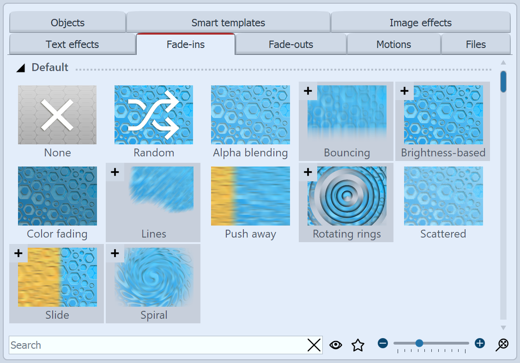Click into the Search input field

click(x=157, y=345)
